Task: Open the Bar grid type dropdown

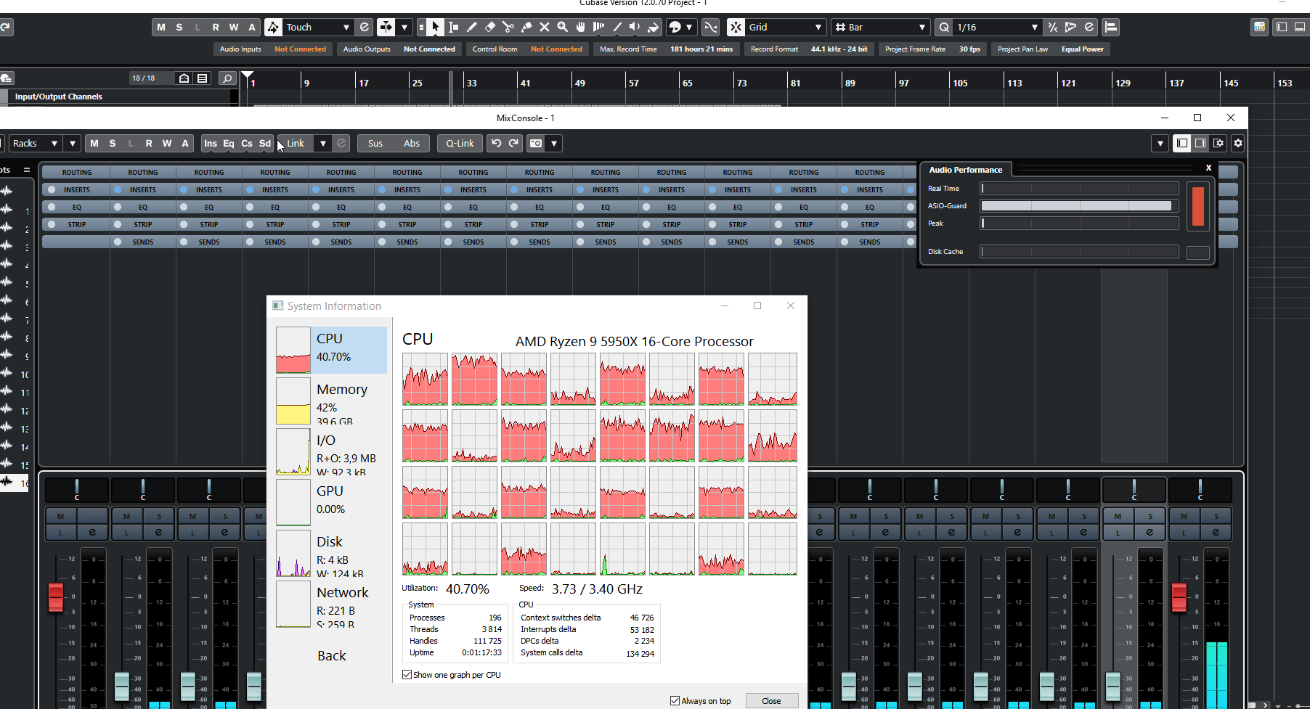Action: click(x=880, y=28)
